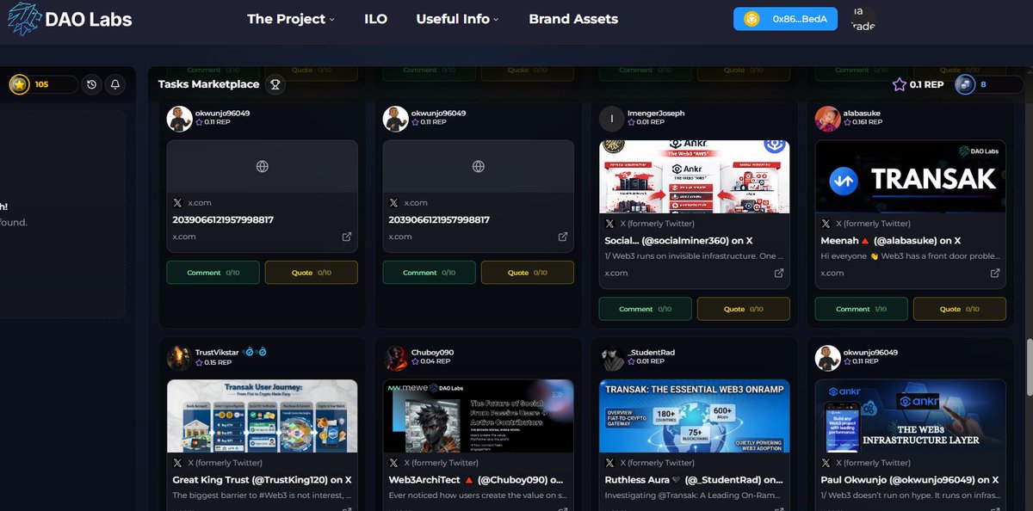1033x511 pixels.
Task: Open the Essential Web3 Onramp thumbnail
Action: (x=694, y=416)
